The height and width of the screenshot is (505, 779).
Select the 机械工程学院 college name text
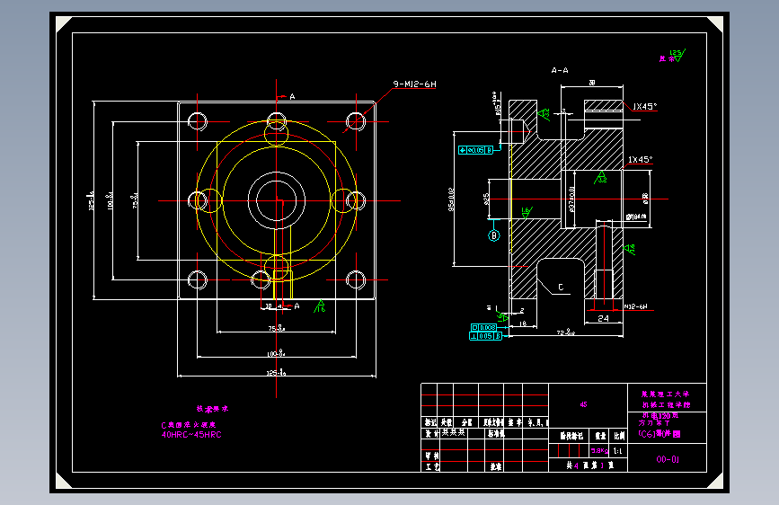click(666, 404)
